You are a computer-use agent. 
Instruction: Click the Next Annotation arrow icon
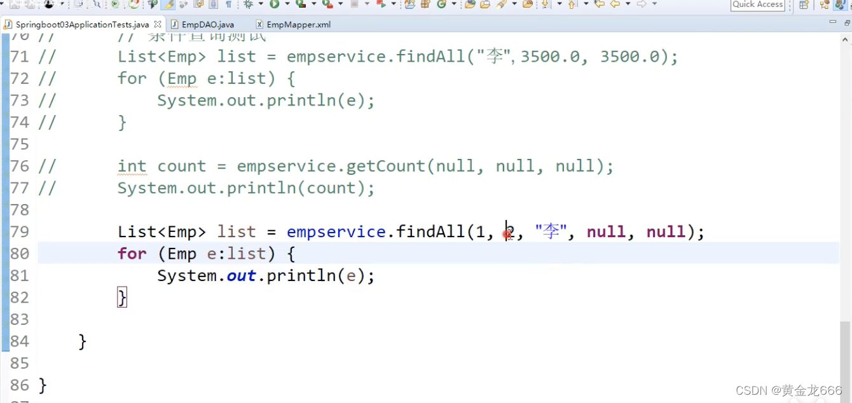click(x=546, y=4)
